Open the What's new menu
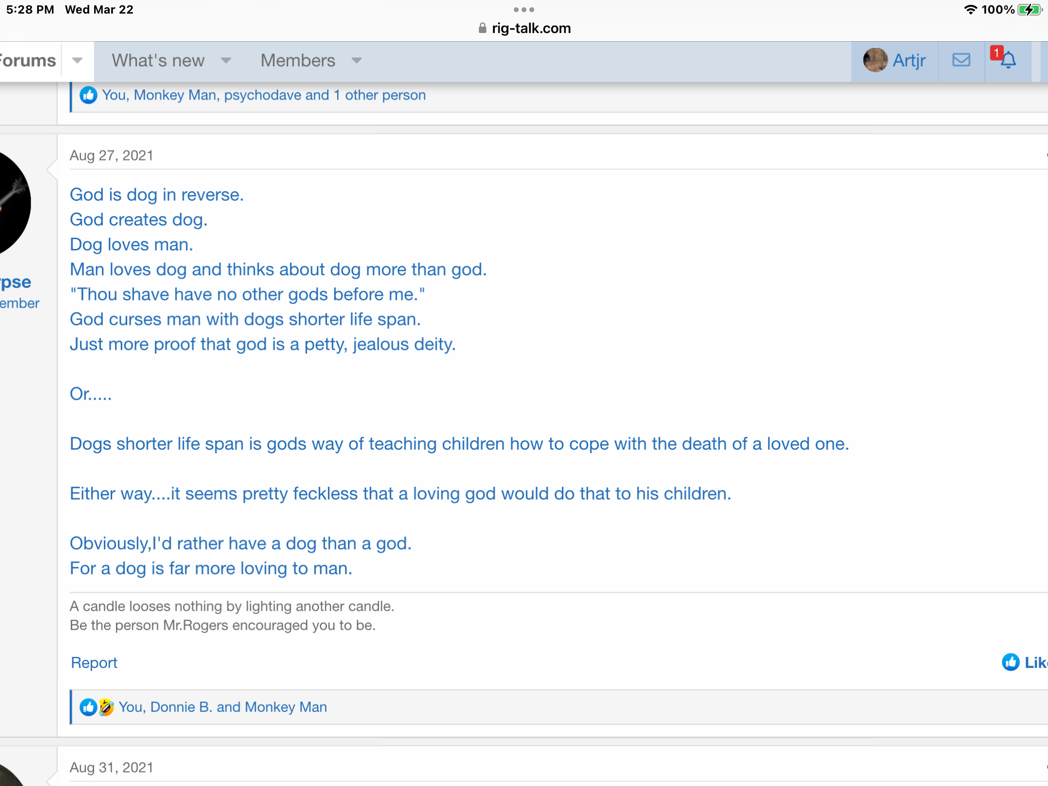The image size is (1048, 786). pyautogui.click(x=158, y=61)
